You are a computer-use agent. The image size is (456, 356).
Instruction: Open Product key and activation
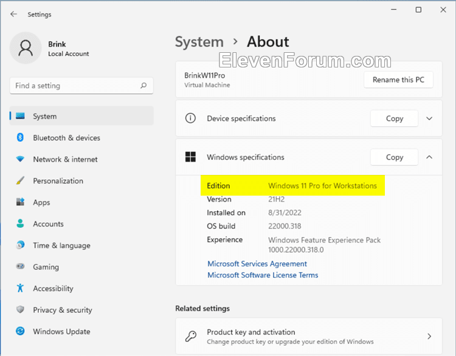tap(309, 336)
